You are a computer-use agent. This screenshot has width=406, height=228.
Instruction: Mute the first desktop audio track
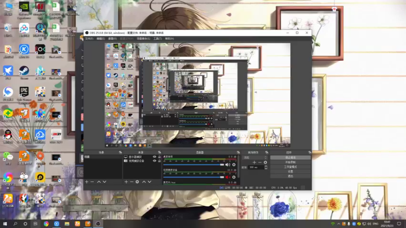click(x=227, y=165)
